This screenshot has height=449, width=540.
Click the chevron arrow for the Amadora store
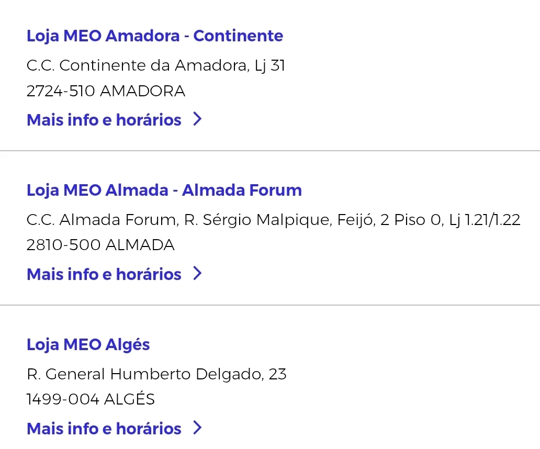[x=197, y=119]
